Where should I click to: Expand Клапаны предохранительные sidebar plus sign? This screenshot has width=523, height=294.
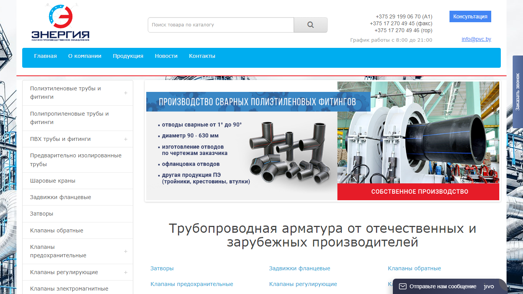(x=126, y=251)
